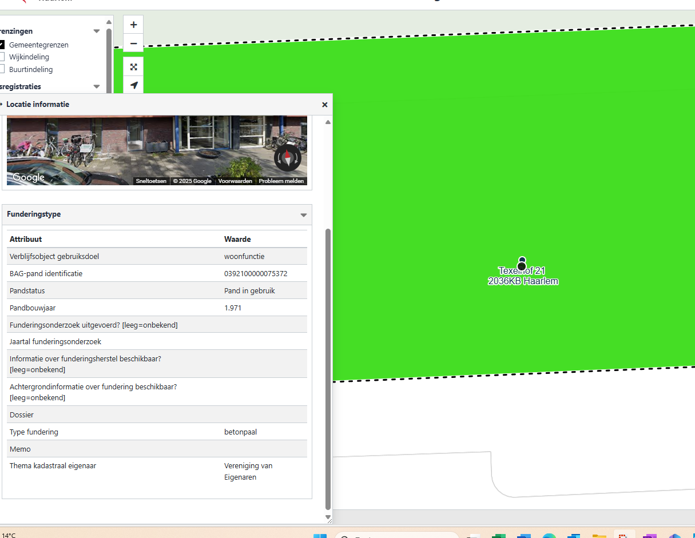Open the Windows Start menu
Image resolution: width=695 pixels, height=538 pixels.
[320, 536]
